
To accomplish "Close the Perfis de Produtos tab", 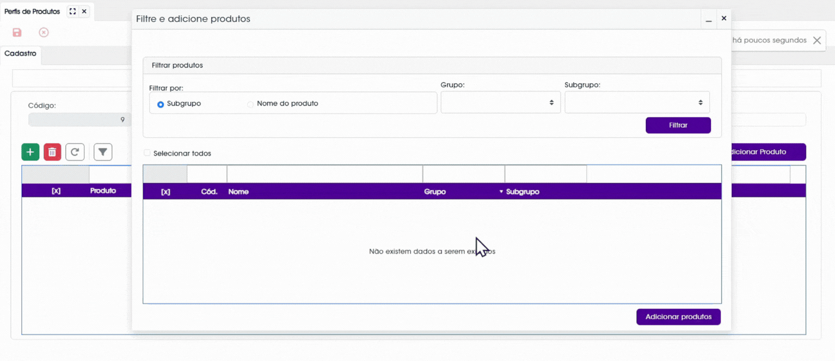I will pyautogui.click(x=84, y=11).
